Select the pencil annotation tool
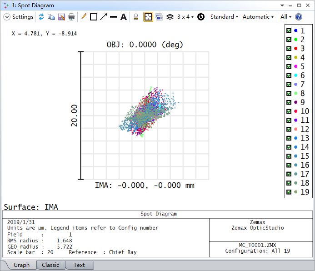This screenshot has width=315, height=271. coord(84,17)
